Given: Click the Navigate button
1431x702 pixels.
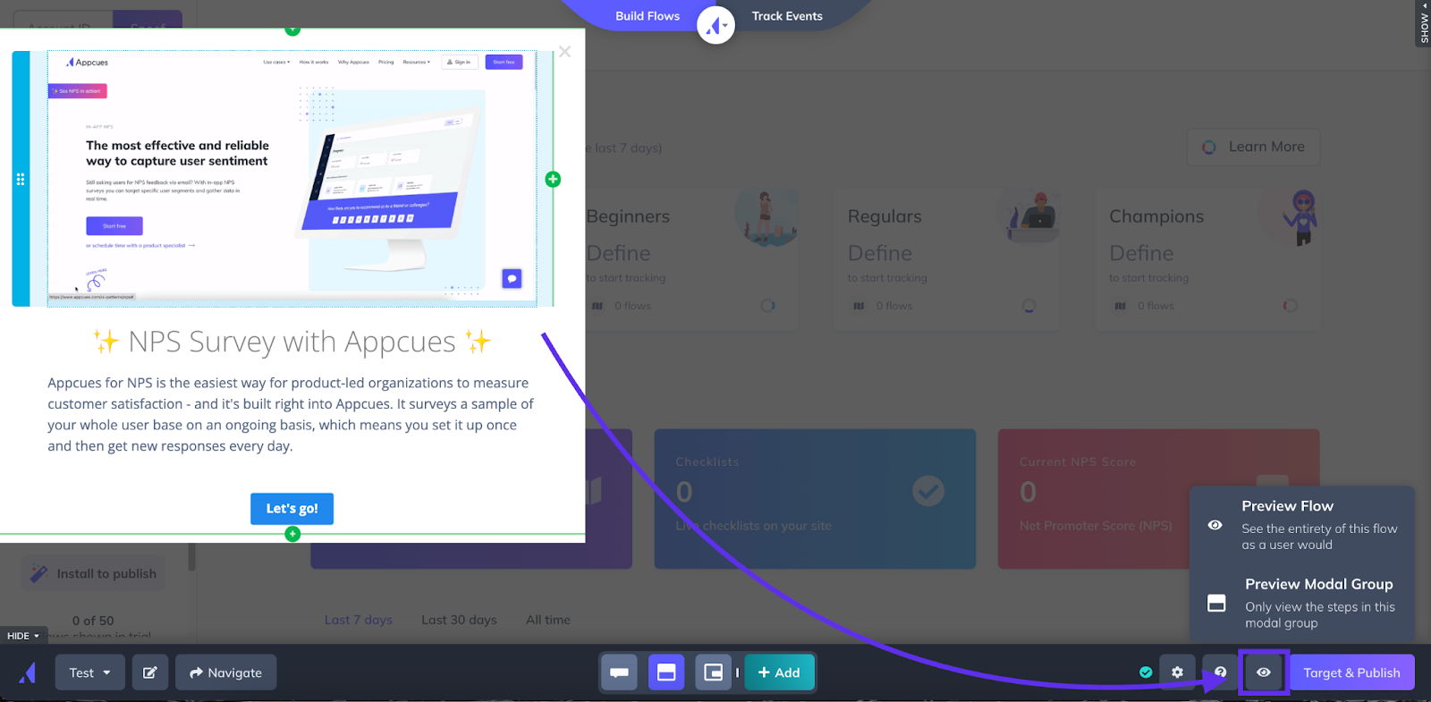Looking at the screenshot, I should coord(225,672).
